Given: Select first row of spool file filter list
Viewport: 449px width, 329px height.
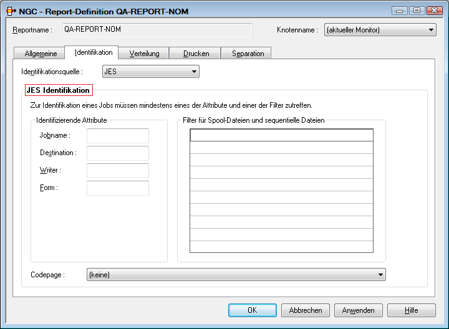Looking at the screenshot, I should coord(281,135).
